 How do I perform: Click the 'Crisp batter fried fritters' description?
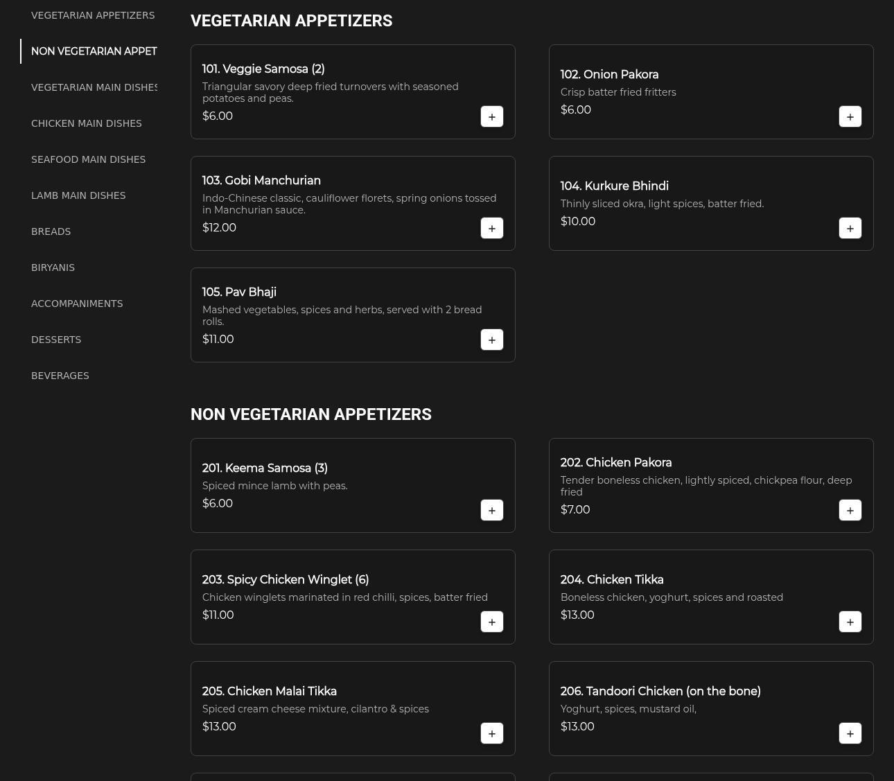(618, 92)
